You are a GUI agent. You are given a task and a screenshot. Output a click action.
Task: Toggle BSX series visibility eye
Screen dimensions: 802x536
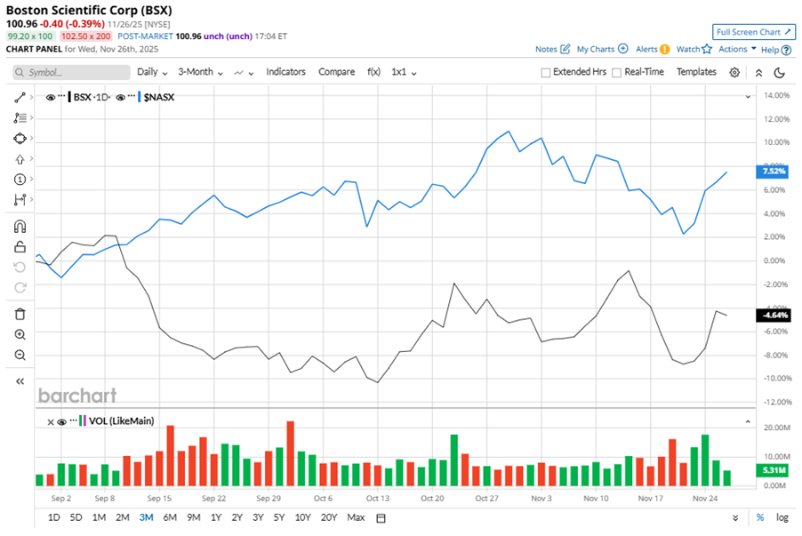coord(51,97)
